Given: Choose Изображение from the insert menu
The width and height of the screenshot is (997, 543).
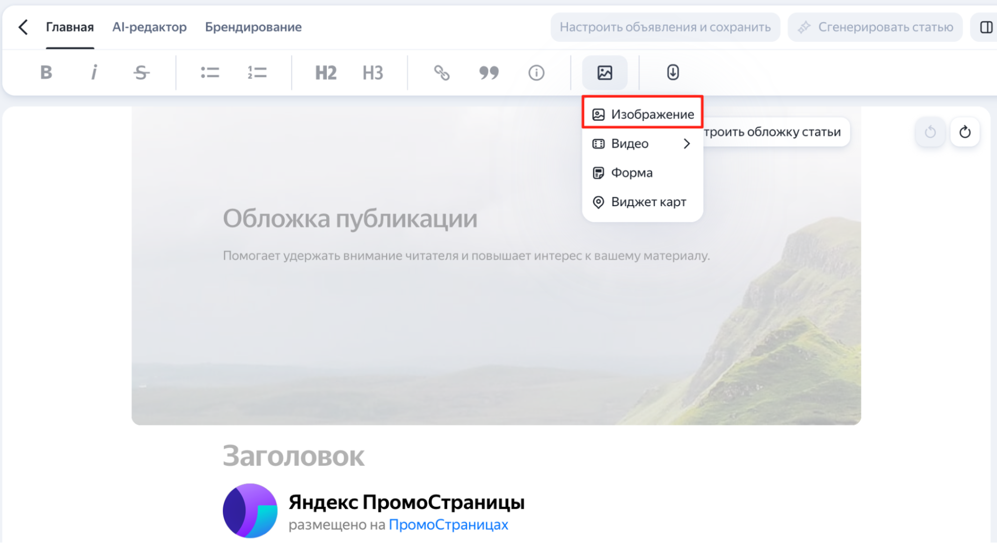Looking at the screenshot, I should pos(642,115).
